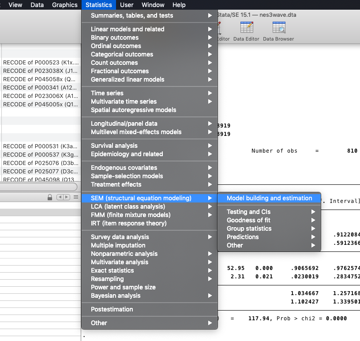Choose Epidemiology and related

coord(150,154)
